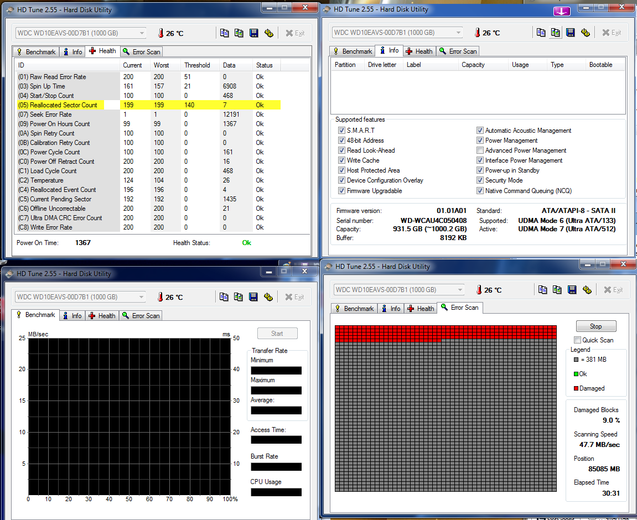
Task: Copy info icon in Health window toolbar
Action: (224, 33)
